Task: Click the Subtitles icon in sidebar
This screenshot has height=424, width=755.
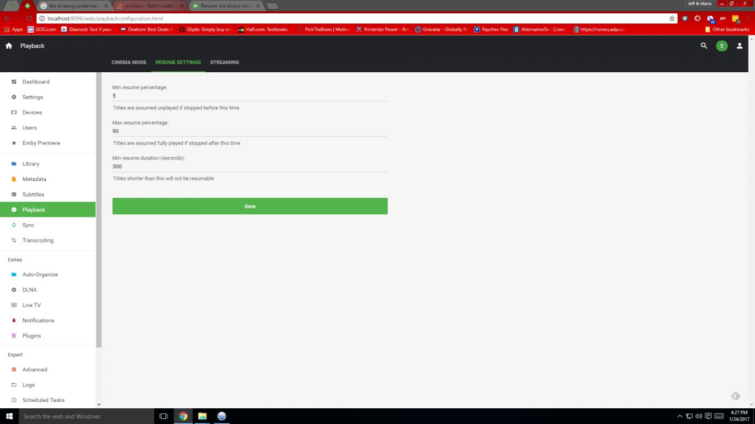Action: (14, 195)
